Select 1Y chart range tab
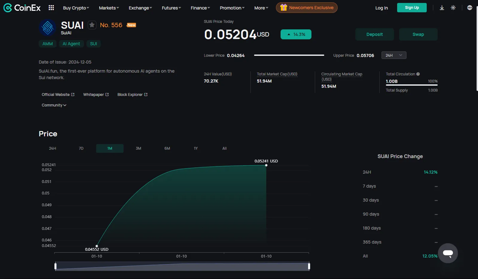Viewport: 478px width, 279px height. pyautogui.click(x=196, y=148)
